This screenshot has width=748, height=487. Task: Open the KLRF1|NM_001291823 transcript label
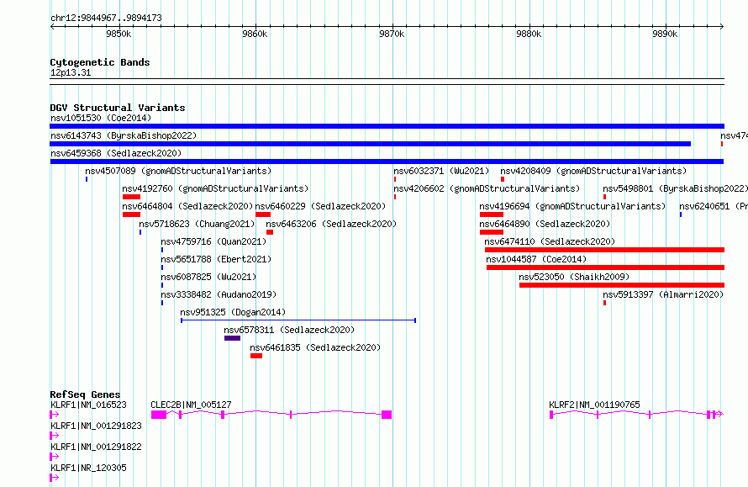point(96,426)
